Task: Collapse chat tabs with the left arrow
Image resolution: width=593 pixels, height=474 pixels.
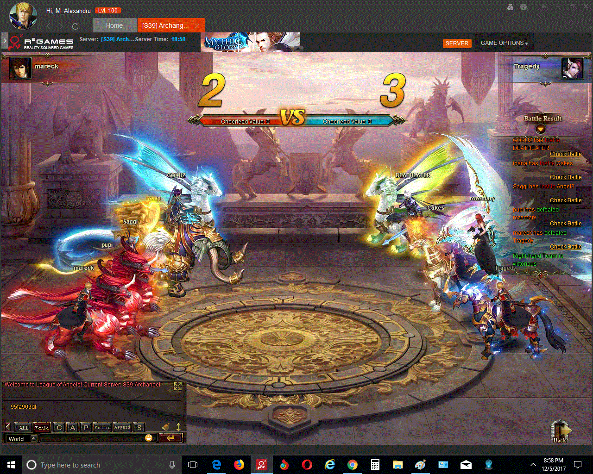Action: point(8,427)
